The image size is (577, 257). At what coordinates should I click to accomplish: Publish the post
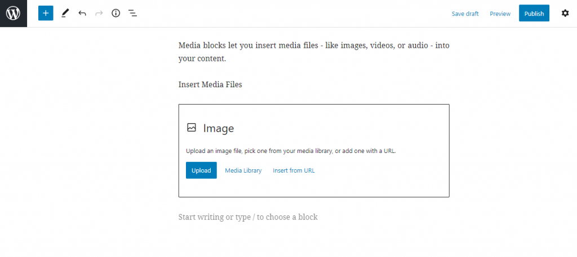534,13
